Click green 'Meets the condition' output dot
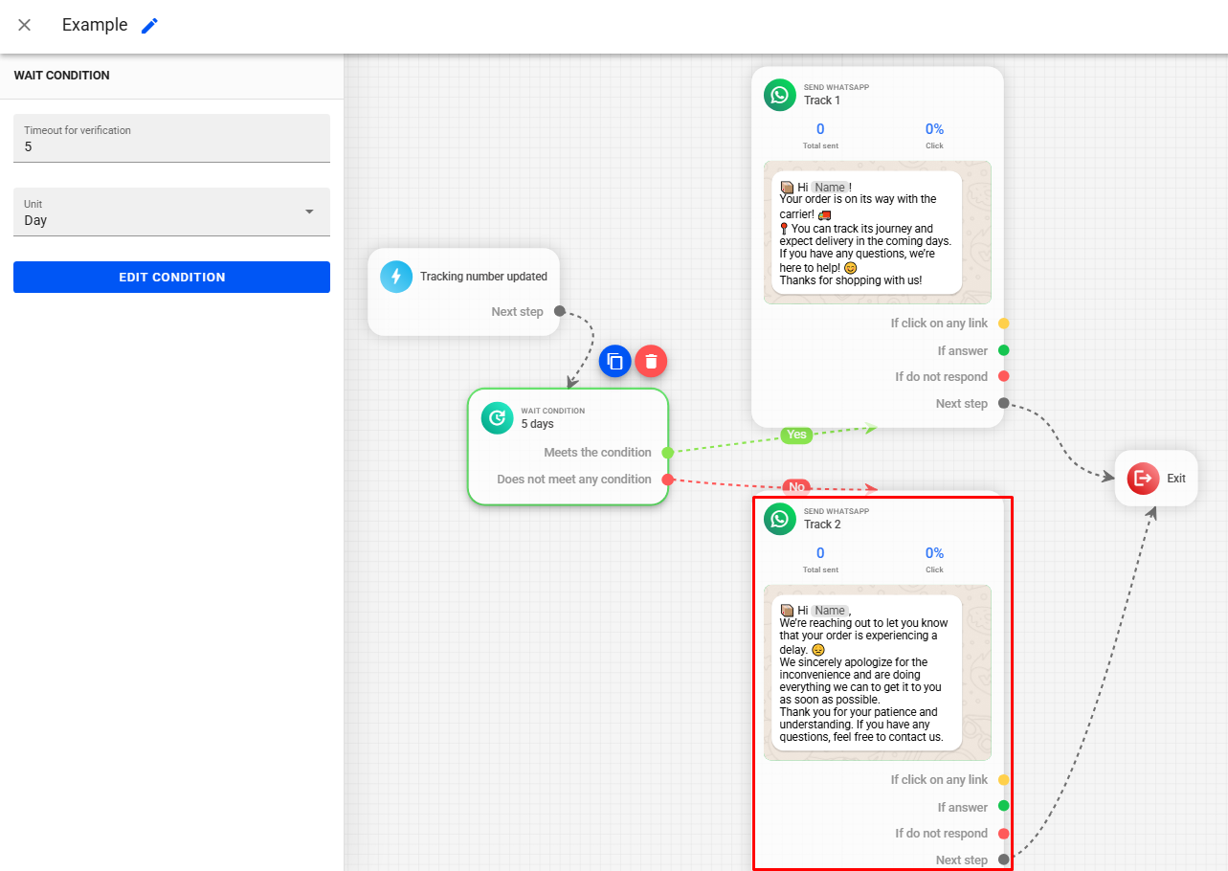Image resolution: width=1228 pixels, height=871 pixels. pyautogui.click(x=667, y=452)
